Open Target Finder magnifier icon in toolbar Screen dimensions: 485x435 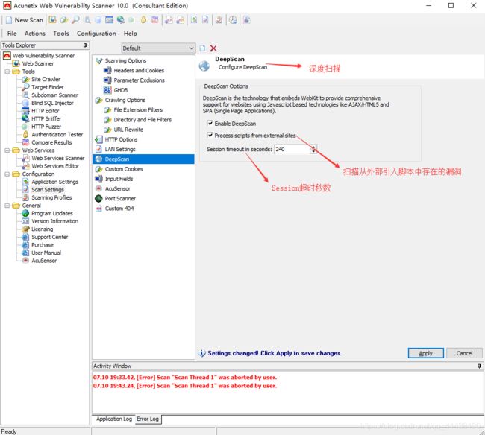[x=75, y=20]
